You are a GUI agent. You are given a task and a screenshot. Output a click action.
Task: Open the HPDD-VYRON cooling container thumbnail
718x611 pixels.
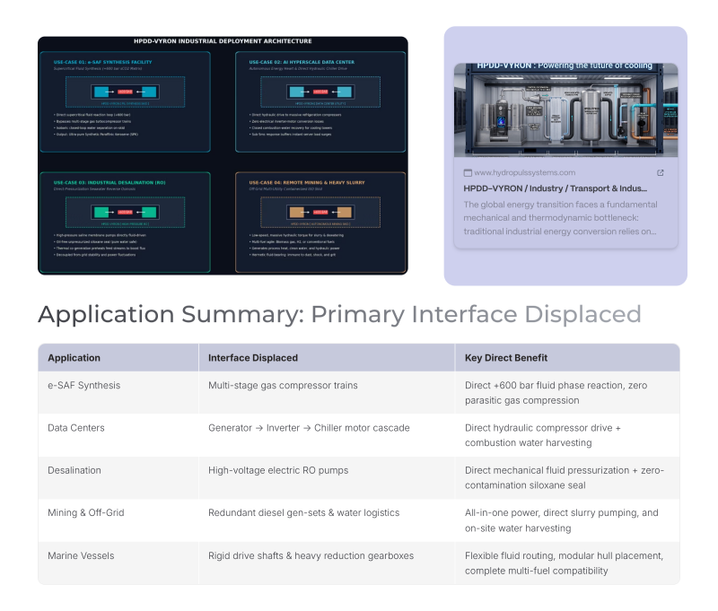(x=565, y=109)
